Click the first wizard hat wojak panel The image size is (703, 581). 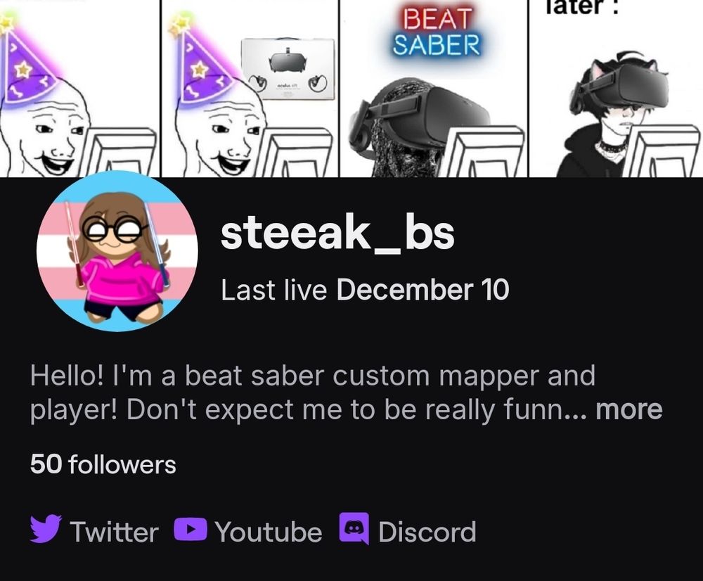coord(79,89)
